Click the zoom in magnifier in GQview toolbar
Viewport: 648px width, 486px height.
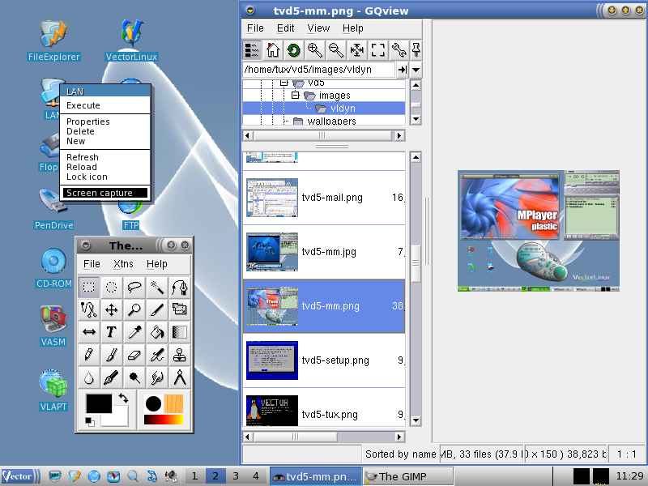(x=314, y=50)
